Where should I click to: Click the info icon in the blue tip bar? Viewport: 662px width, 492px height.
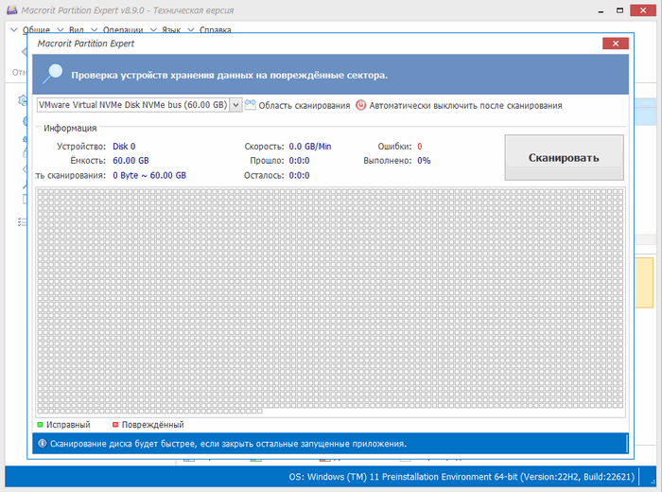42,443
